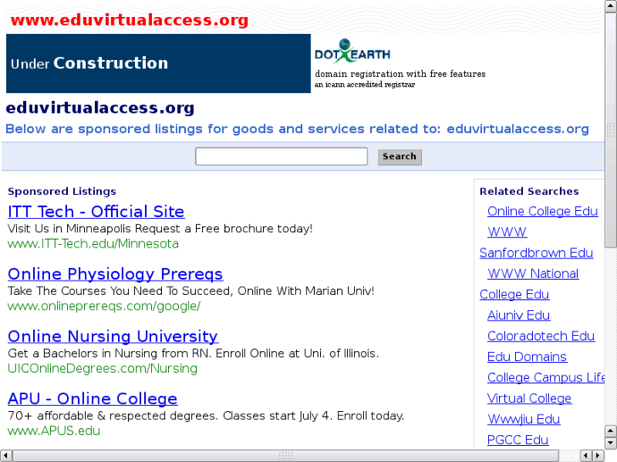Viewport: 617px width, 462px height.
Task: Click the Search button
Action: tap(400, 157)
